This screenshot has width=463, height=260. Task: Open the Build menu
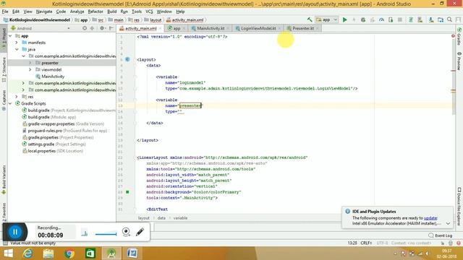[x=111, y=12]
